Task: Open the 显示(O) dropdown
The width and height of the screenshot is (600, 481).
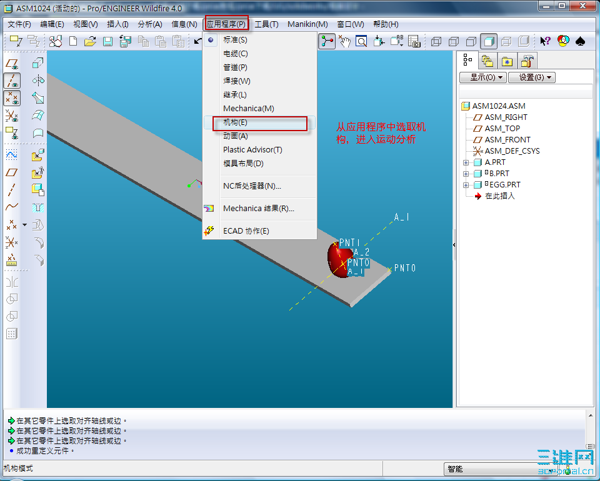Action: pos(483,77)
